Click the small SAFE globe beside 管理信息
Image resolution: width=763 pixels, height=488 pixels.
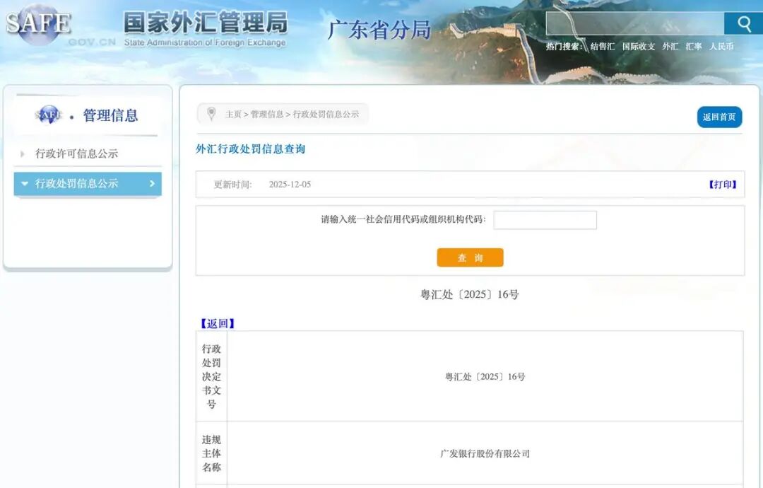[49, 115]
